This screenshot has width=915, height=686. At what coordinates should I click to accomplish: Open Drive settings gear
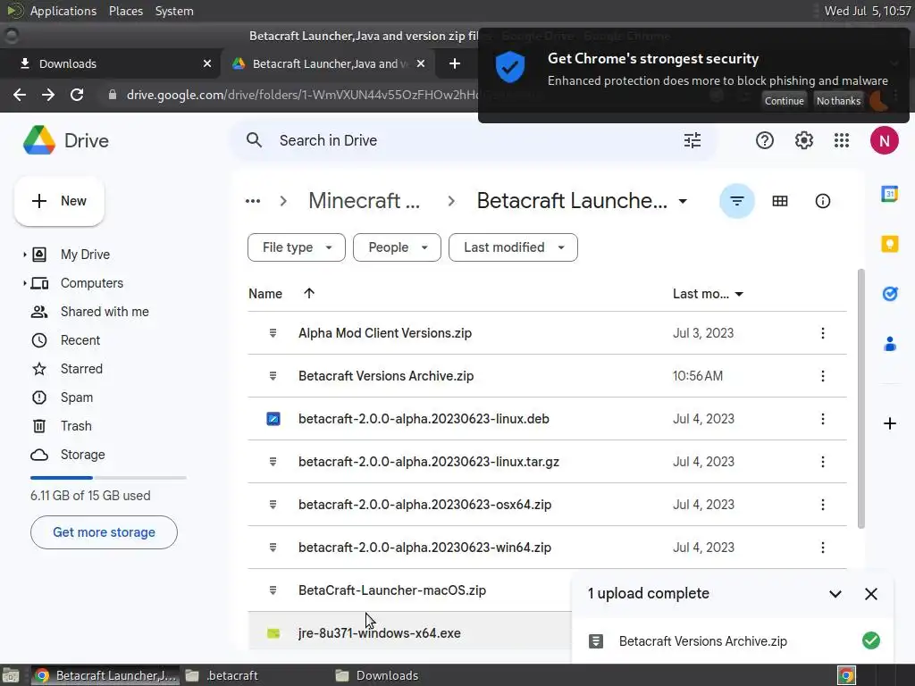point(803,140)
